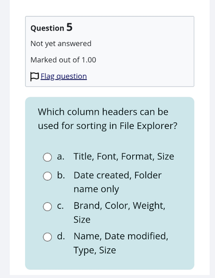This screenshot has height=278, width=215.
Task: Click the 'Question 5' heading
Action: 51,28
